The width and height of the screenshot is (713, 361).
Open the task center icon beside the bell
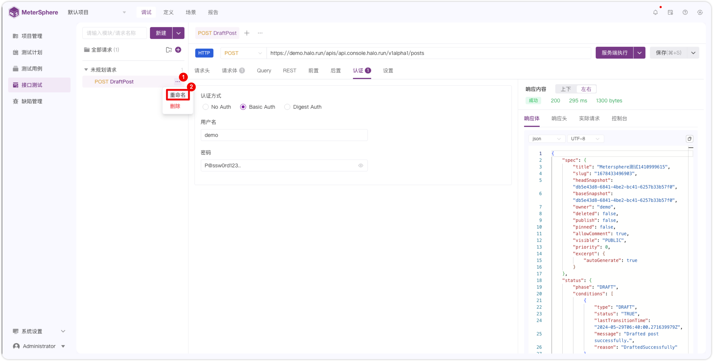[670, 12]
